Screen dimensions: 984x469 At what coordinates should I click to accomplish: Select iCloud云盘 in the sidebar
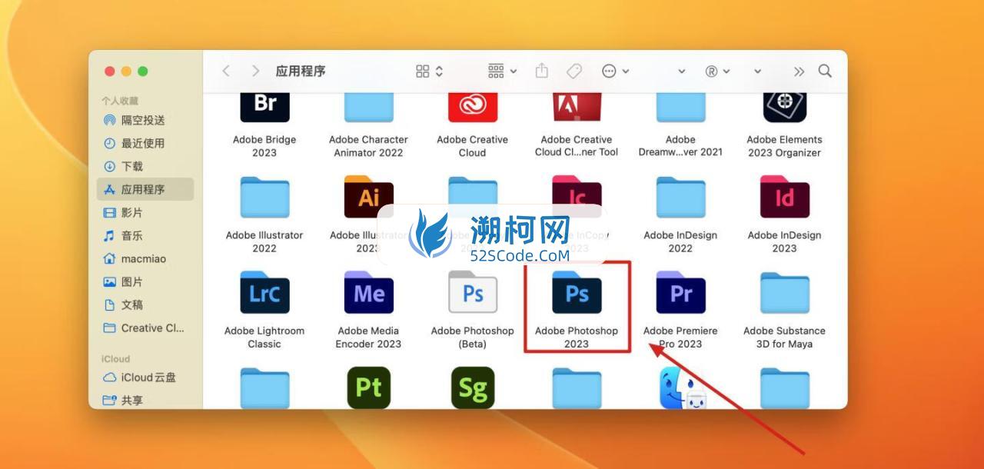coord(145,378)
